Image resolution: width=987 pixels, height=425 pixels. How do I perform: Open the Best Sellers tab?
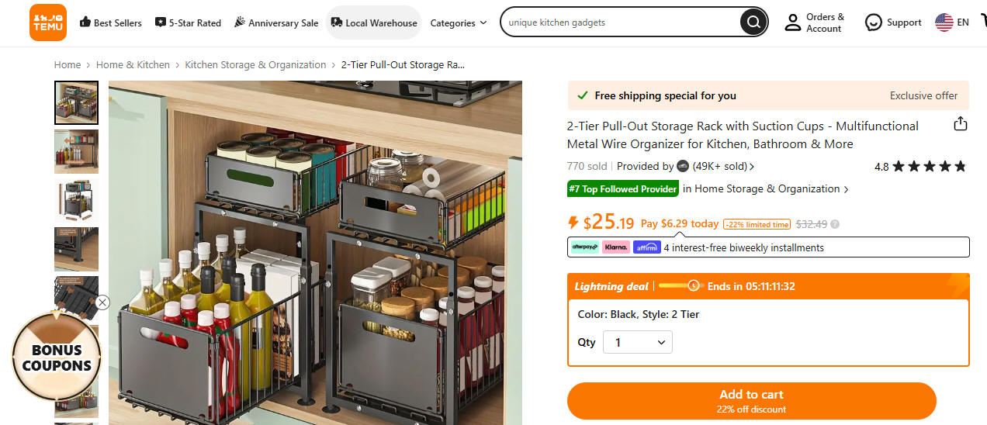click(x=111, y=22)
